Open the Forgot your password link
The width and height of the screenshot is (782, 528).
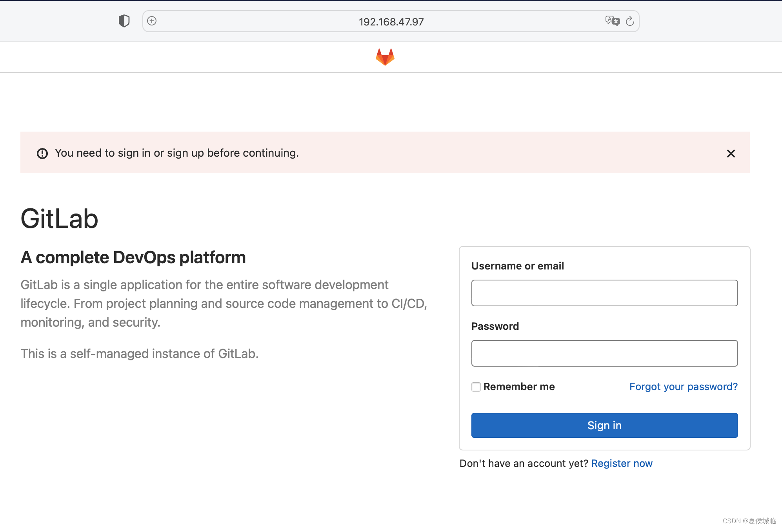683,387
